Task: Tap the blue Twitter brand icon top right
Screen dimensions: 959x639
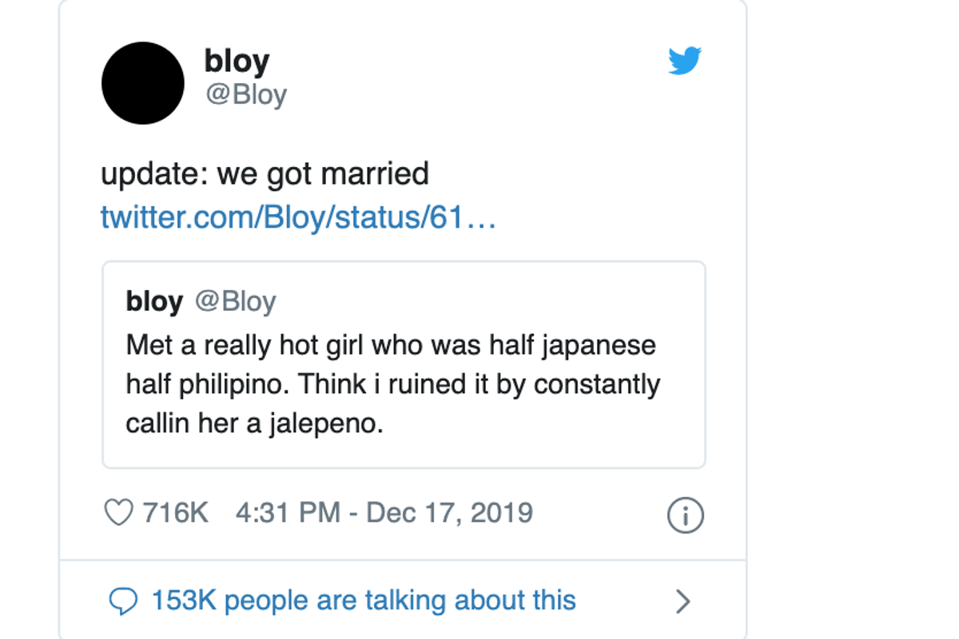Action: point(685,60)
